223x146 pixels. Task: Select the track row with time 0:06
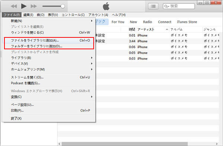click(157, 47)
